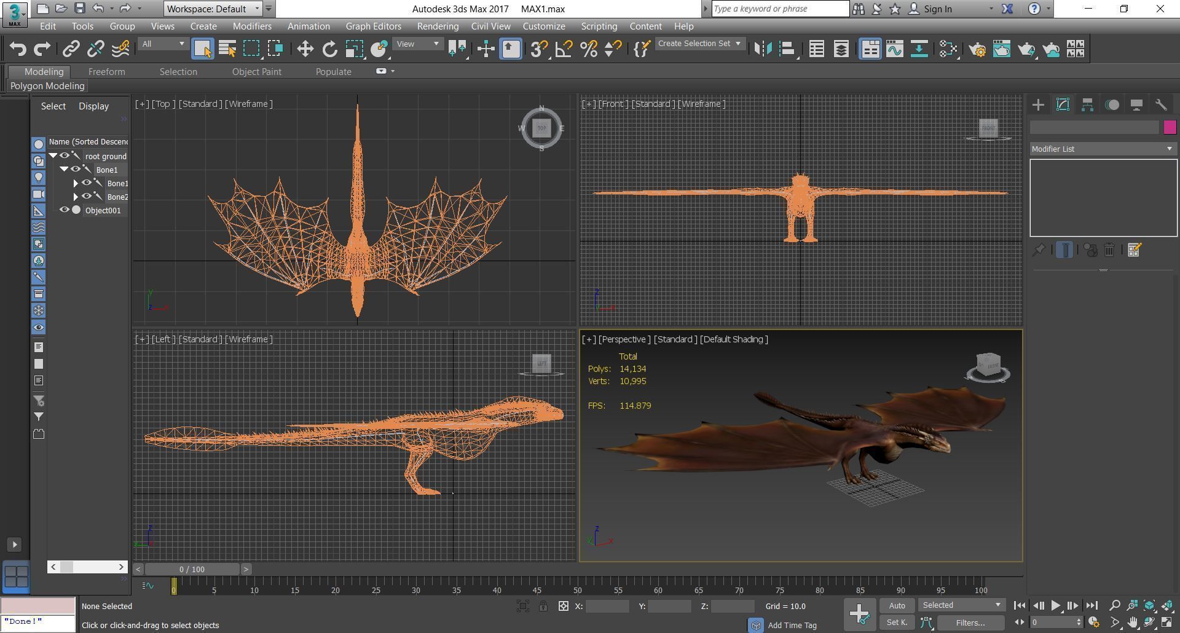
Task: Open the reference coordinate View dropdown
Action: (418, 44)
